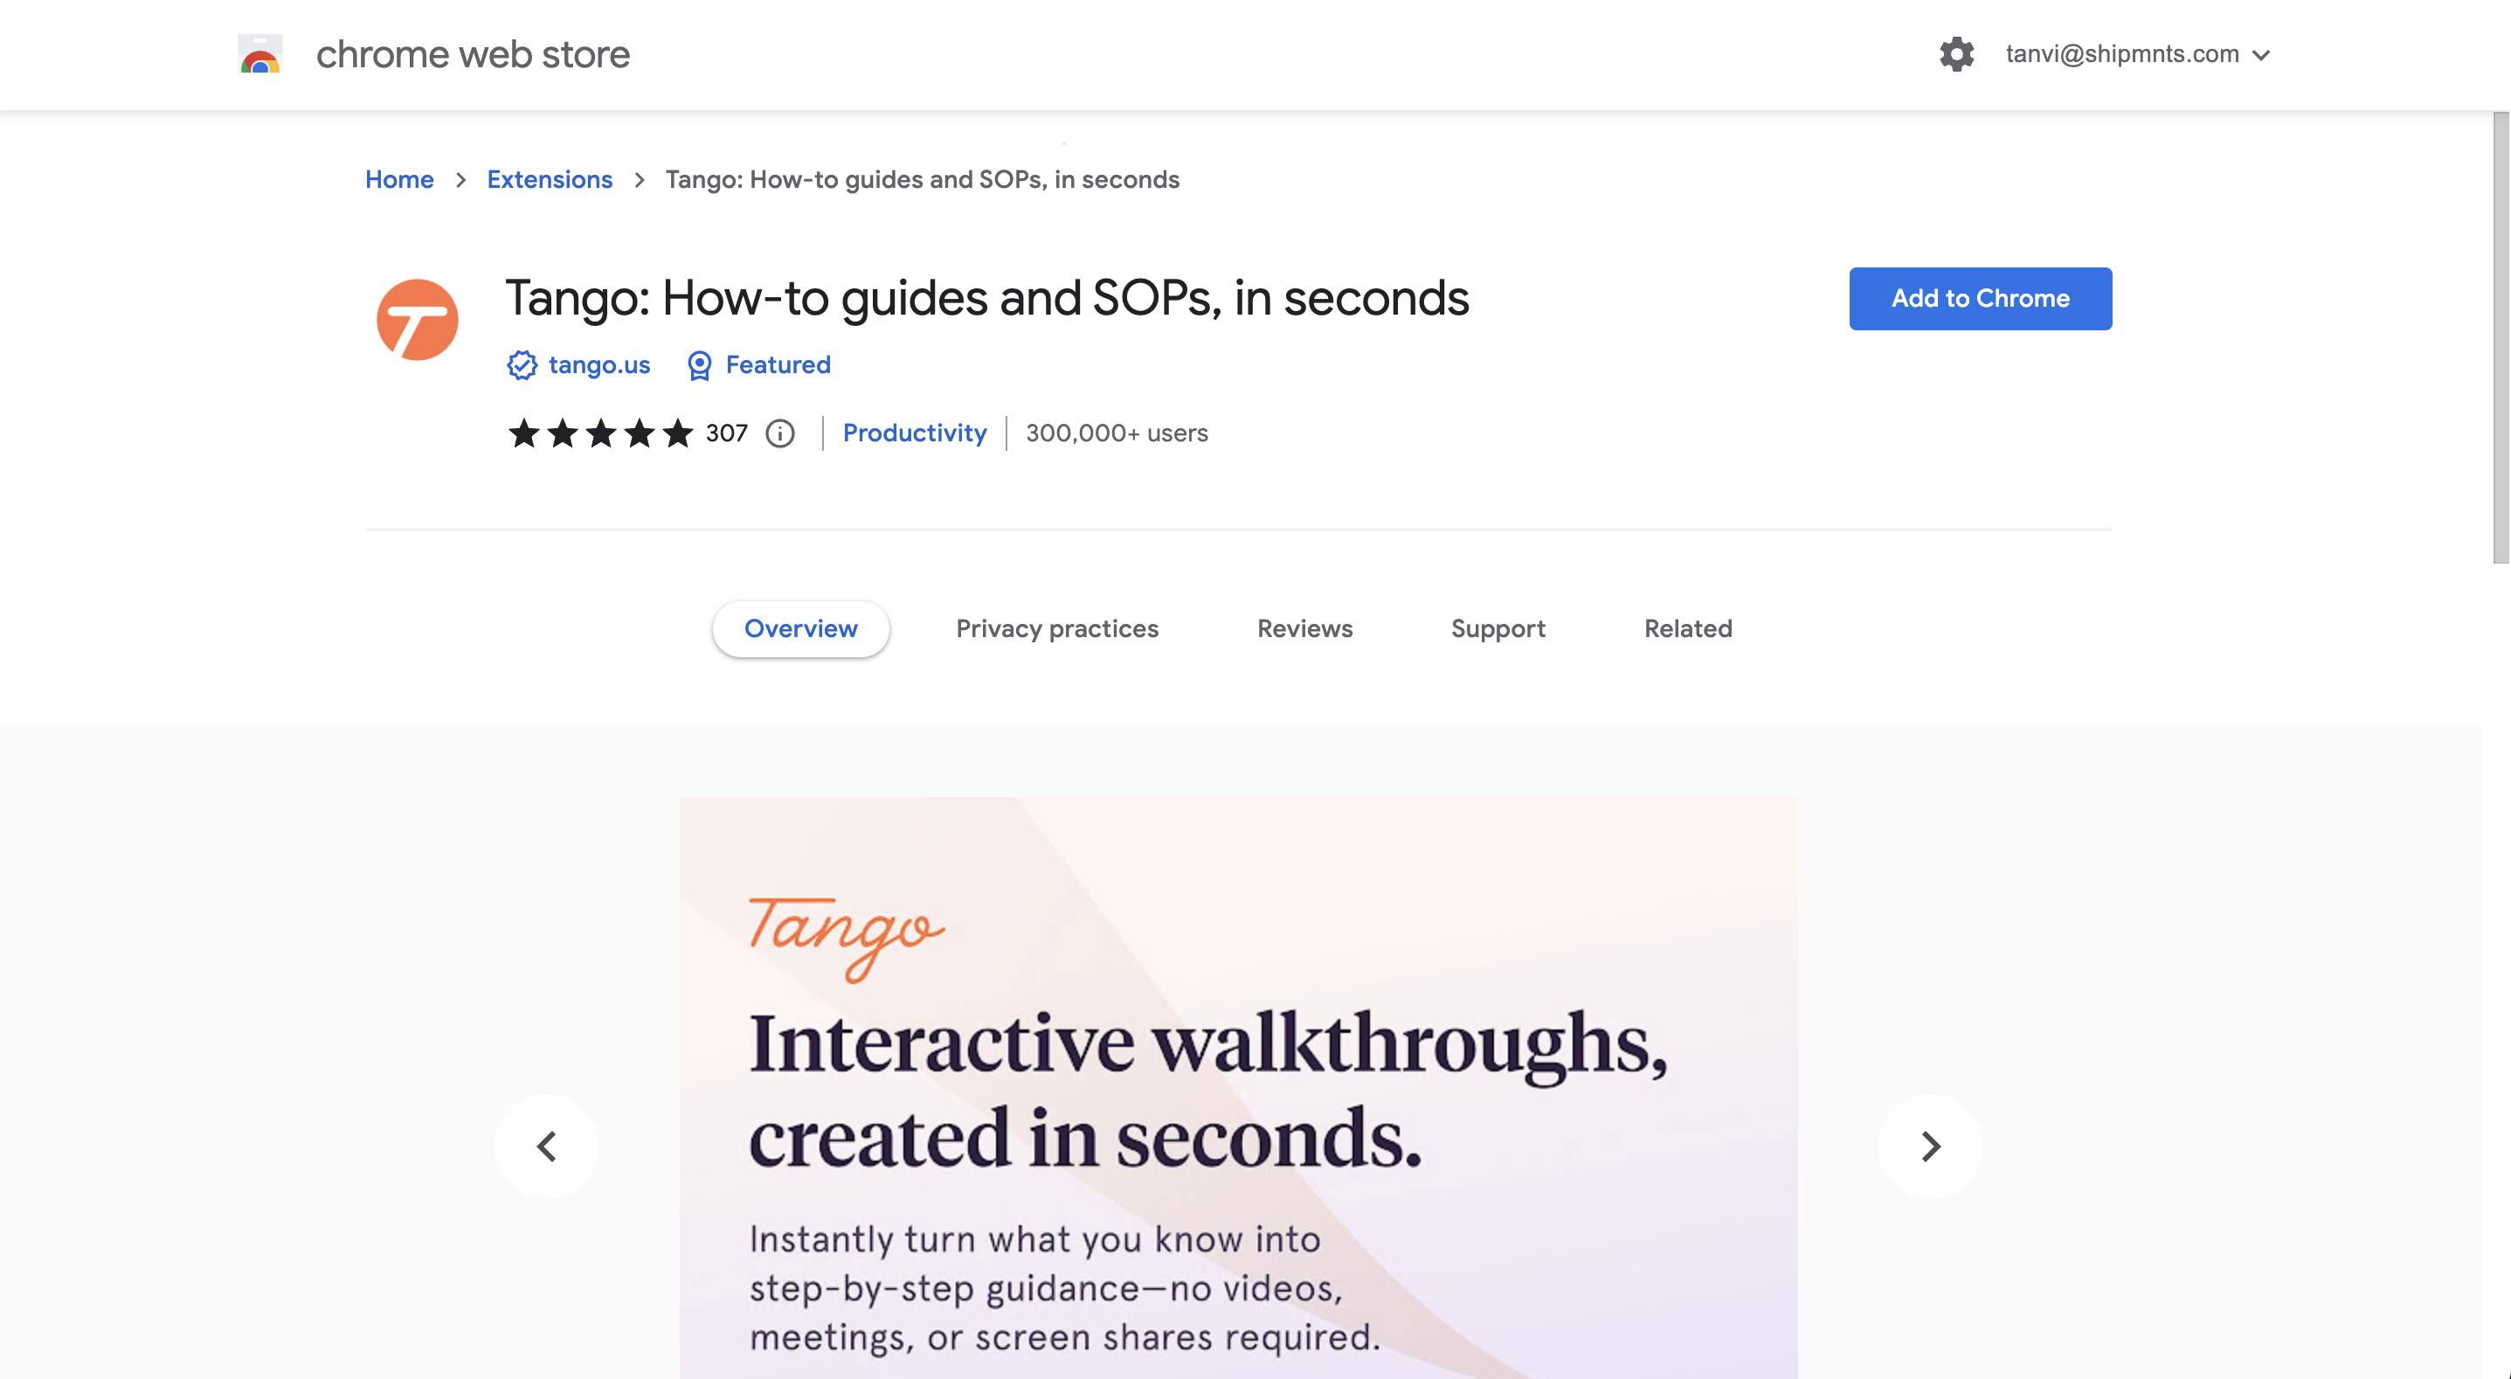Viewport: 2511px width, 1379px height.
Task: Show the next screenshot with right arrow
Action: 1930,1146
